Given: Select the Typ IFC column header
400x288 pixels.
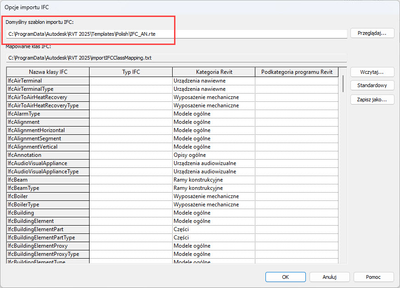Looking at the screenshot, I should (x=131, y=72).
